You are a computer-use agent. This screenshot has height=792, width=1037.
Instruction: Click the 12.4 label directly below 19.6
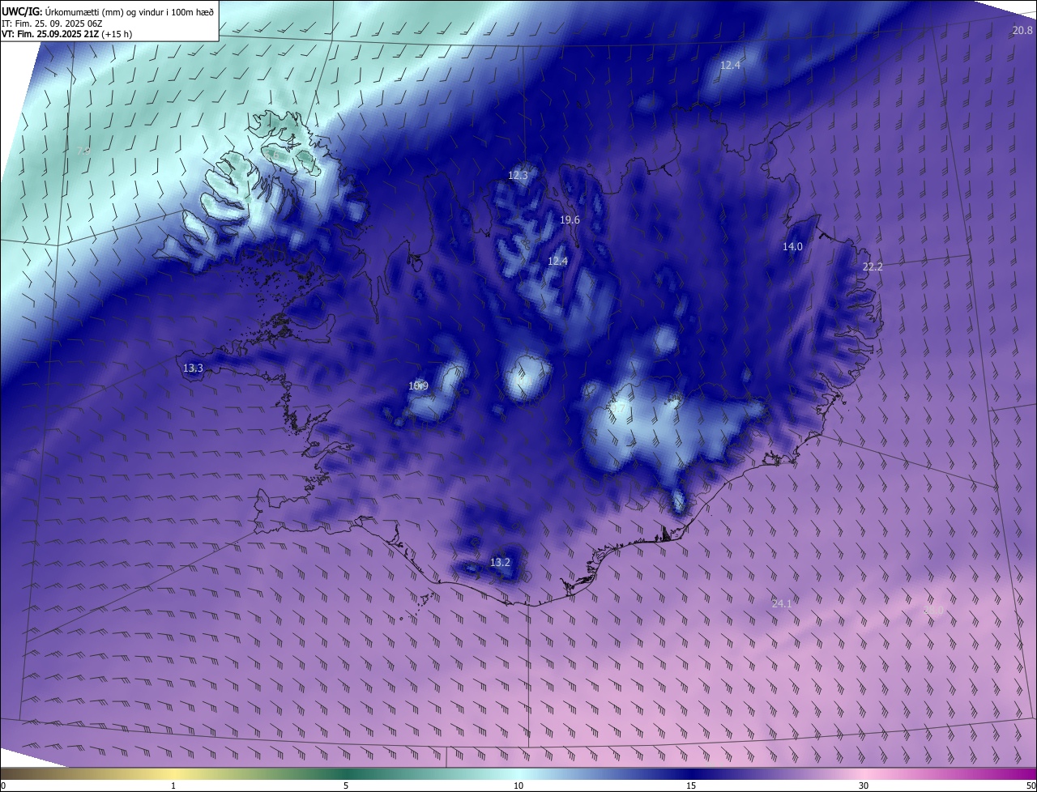pos(557,261)
